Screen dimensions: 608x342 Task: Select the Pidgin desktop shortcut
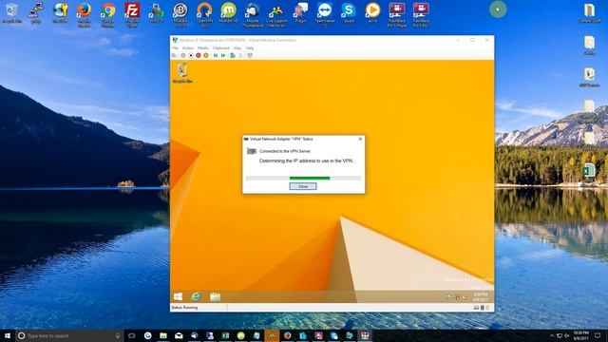tap(300, 13)
